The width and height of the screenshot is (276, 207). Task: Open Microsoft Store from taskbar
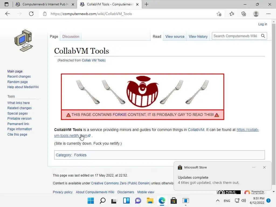tap(174, 201)
